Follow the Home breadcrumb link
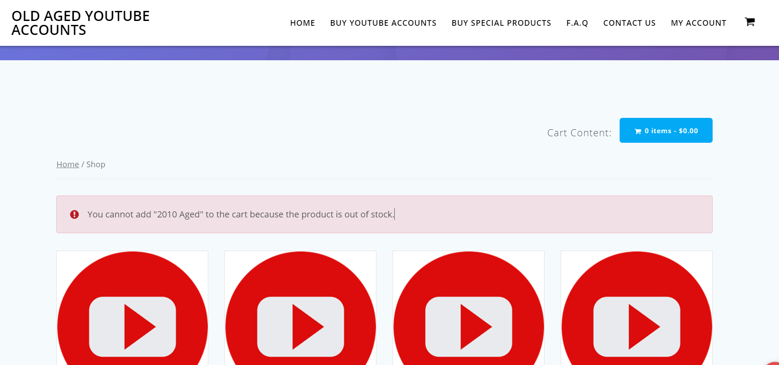 (68, 165)
